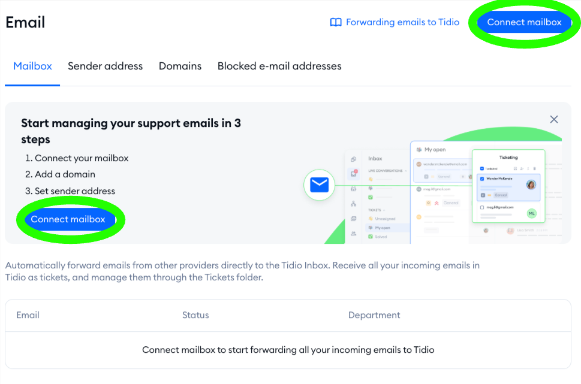The height and width of the screenshot is (384, 581).
Task: Toggle the Wonder McKenzie ticket checkbox
Action: [482, 179]
